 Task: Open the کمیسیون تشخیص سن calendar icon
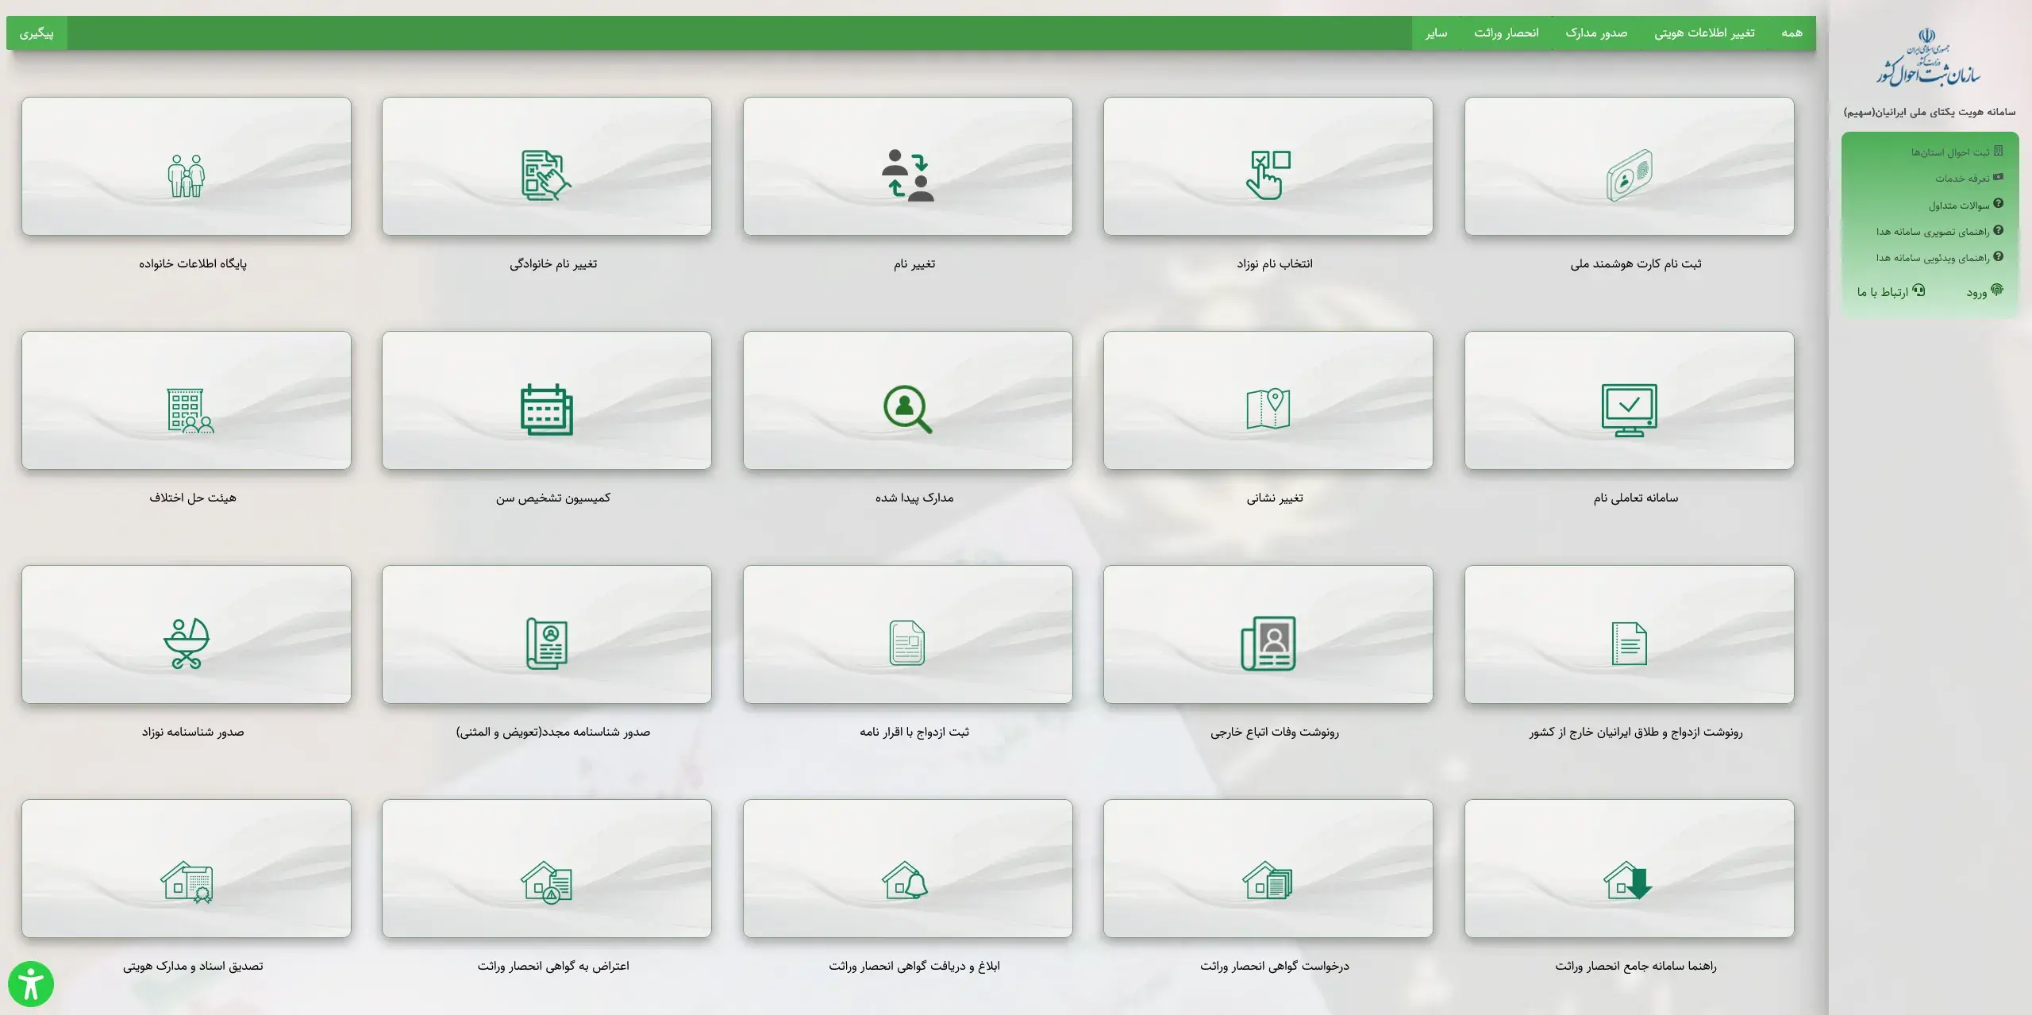click(x=547, y=409)
